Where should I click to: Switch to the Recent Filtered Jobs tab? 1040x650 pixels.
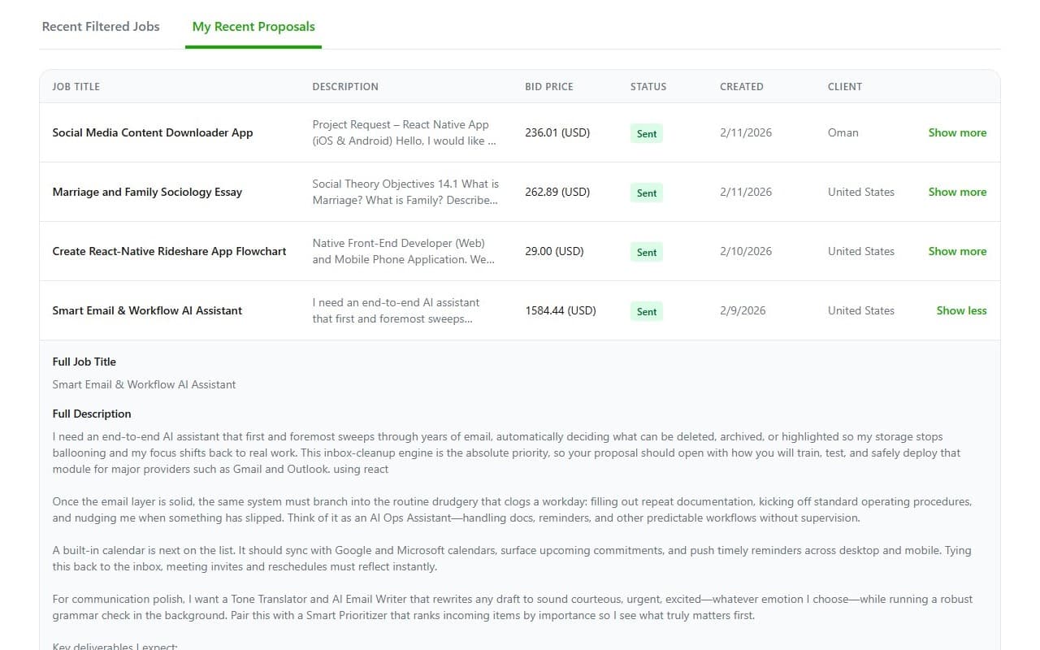pyautogui.click(x=100, y=26)
